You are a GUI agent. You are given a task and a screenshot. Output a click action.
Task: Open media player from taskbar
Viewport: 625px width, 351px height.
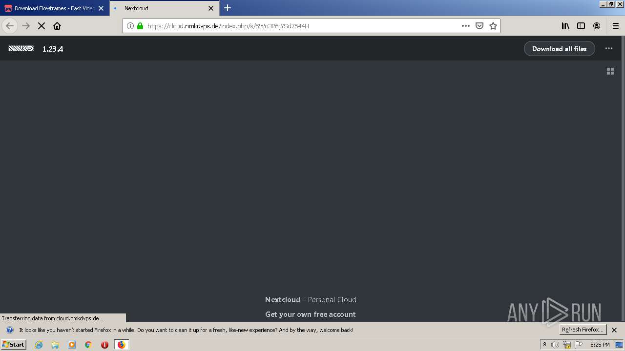tap(72, 345)
